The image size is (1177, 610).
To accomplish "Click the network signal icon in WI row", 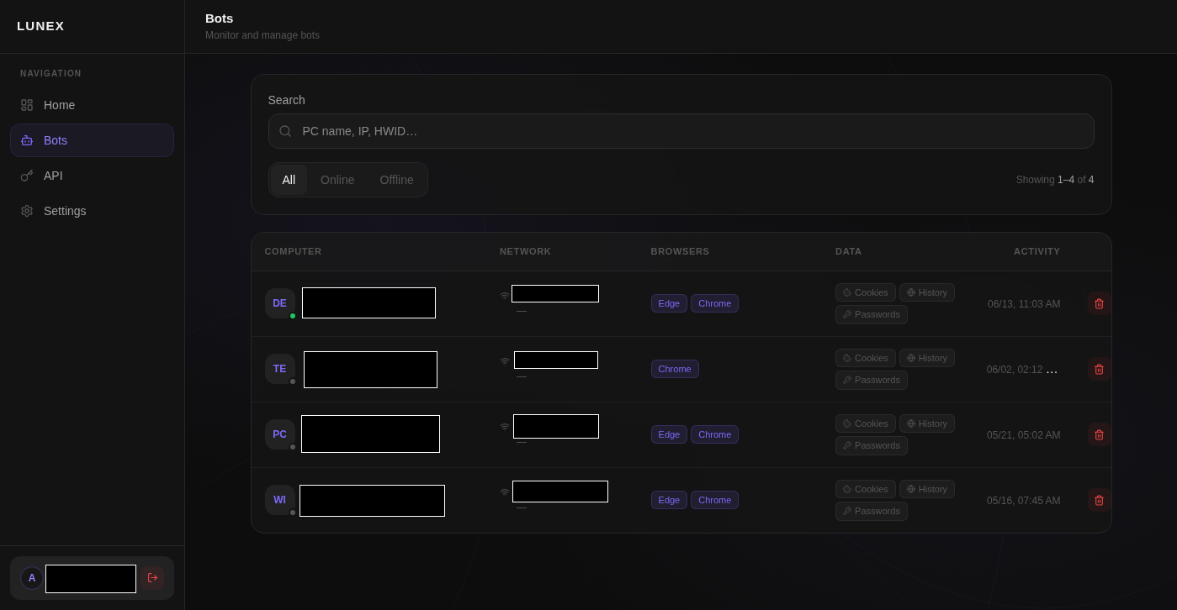I will 505,492.
